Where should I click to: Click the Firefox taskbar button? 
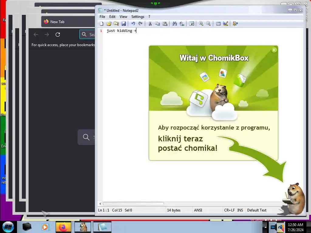coord(63,227)
